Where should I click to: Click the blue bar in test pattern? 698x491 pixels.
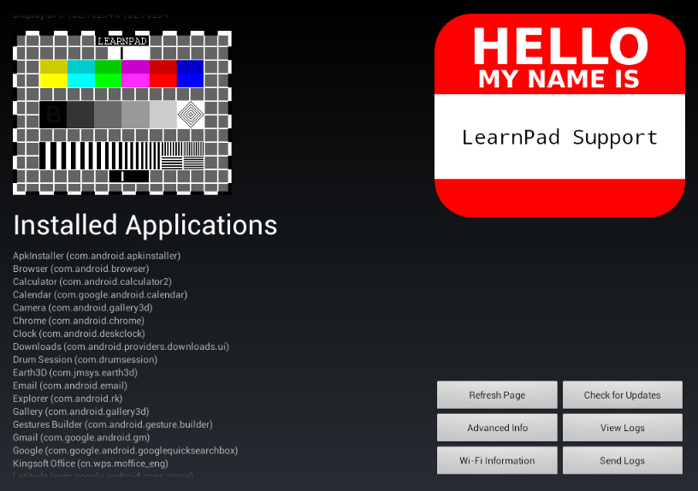click(x=191, y=74)
